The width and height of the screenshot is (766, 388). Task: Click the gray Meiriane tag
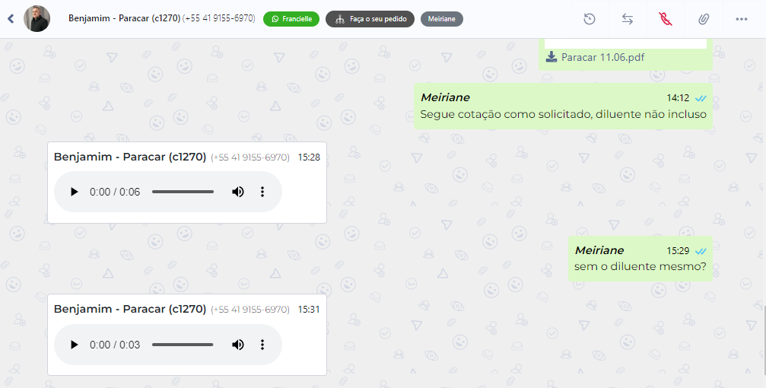(x=442, y=19)
